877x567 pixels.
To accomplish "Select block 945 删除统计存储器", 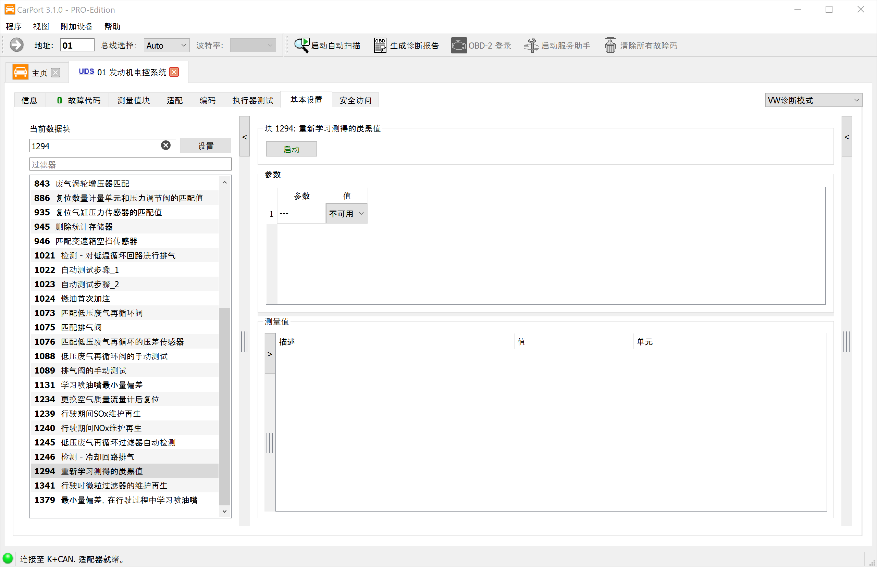I will click(x=124, y=226).
